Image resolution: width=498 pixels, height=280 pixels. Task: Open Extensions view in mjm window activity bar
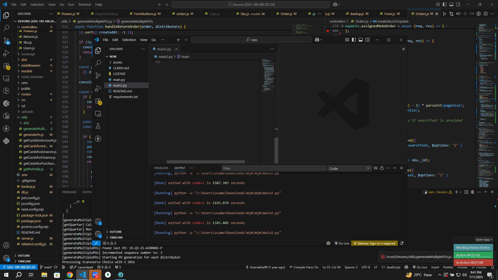(98, 101)
